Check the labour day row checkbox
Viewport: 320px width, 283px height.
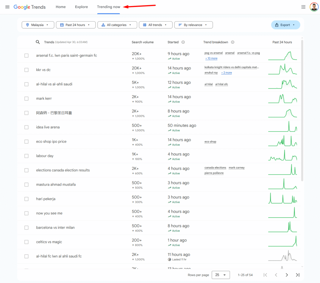(27, 156)
